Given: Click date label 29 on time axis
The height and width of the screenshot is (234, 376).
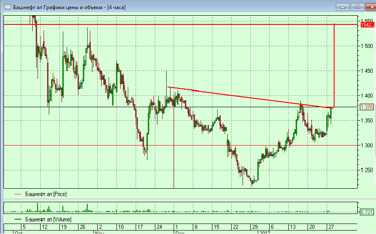Looking at the screenshot, I should pos(255,227).
